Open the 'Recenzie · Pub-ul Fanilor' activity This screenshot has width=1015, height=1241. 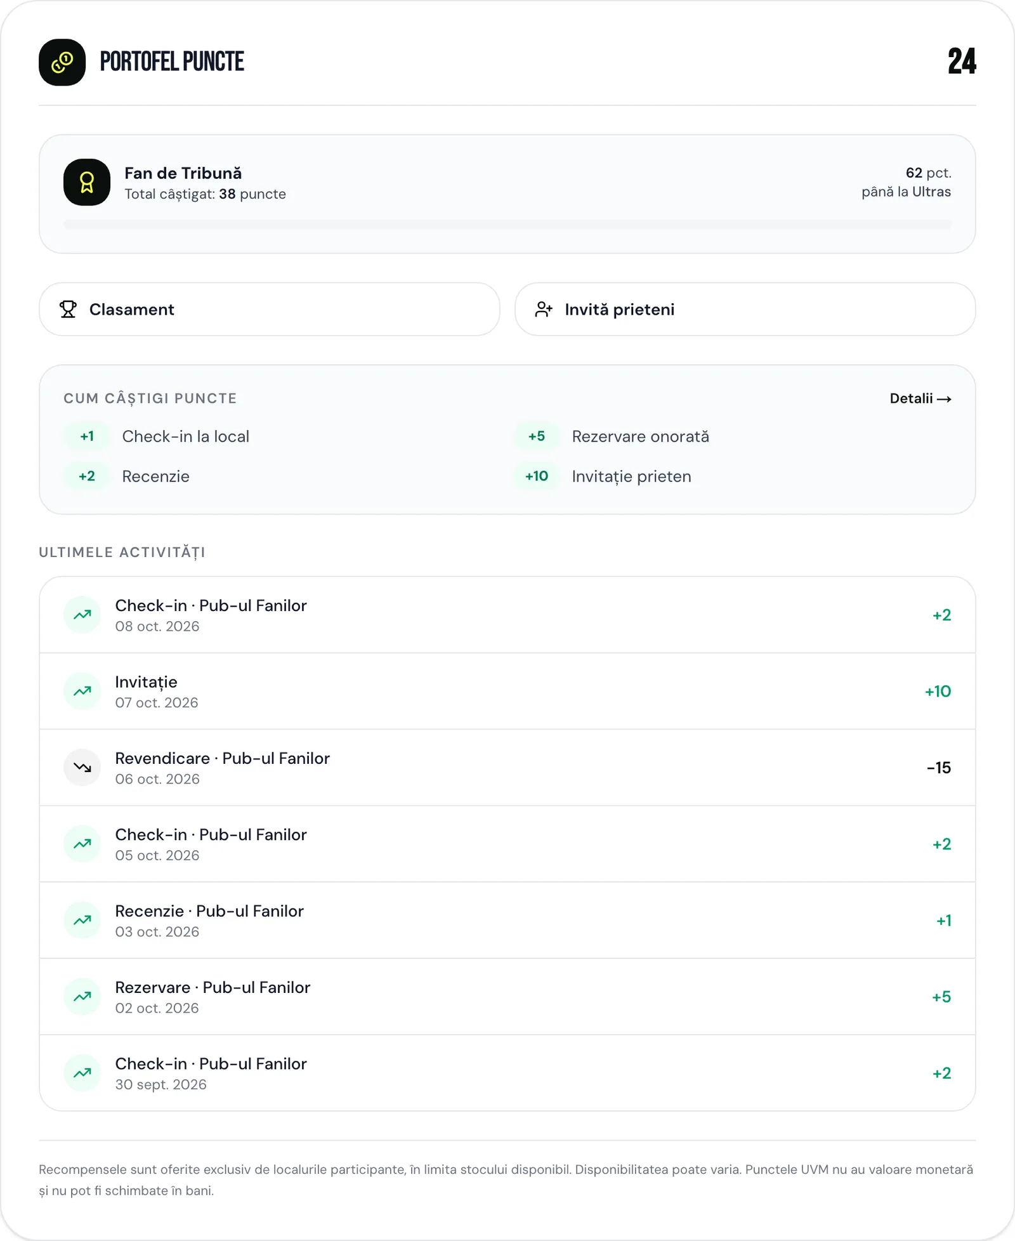pos(507,920)
